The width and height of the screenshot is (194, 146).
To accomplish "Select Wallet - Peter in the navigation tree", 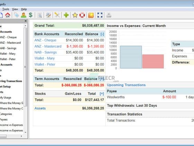I will [x=8, y=59].
